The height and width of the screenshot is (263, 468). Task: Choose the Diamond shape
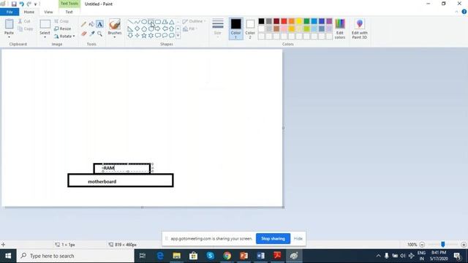click(x=137, y=28)
